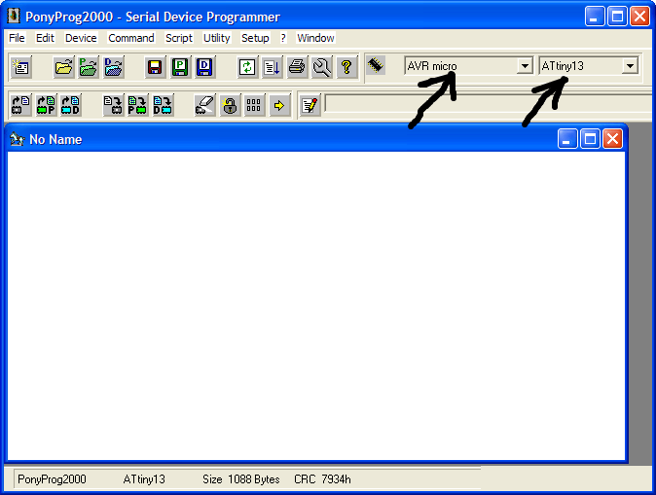Open the Utility menu
The height and width of the screenshot is (495, 656).
[x=217, y=38]
